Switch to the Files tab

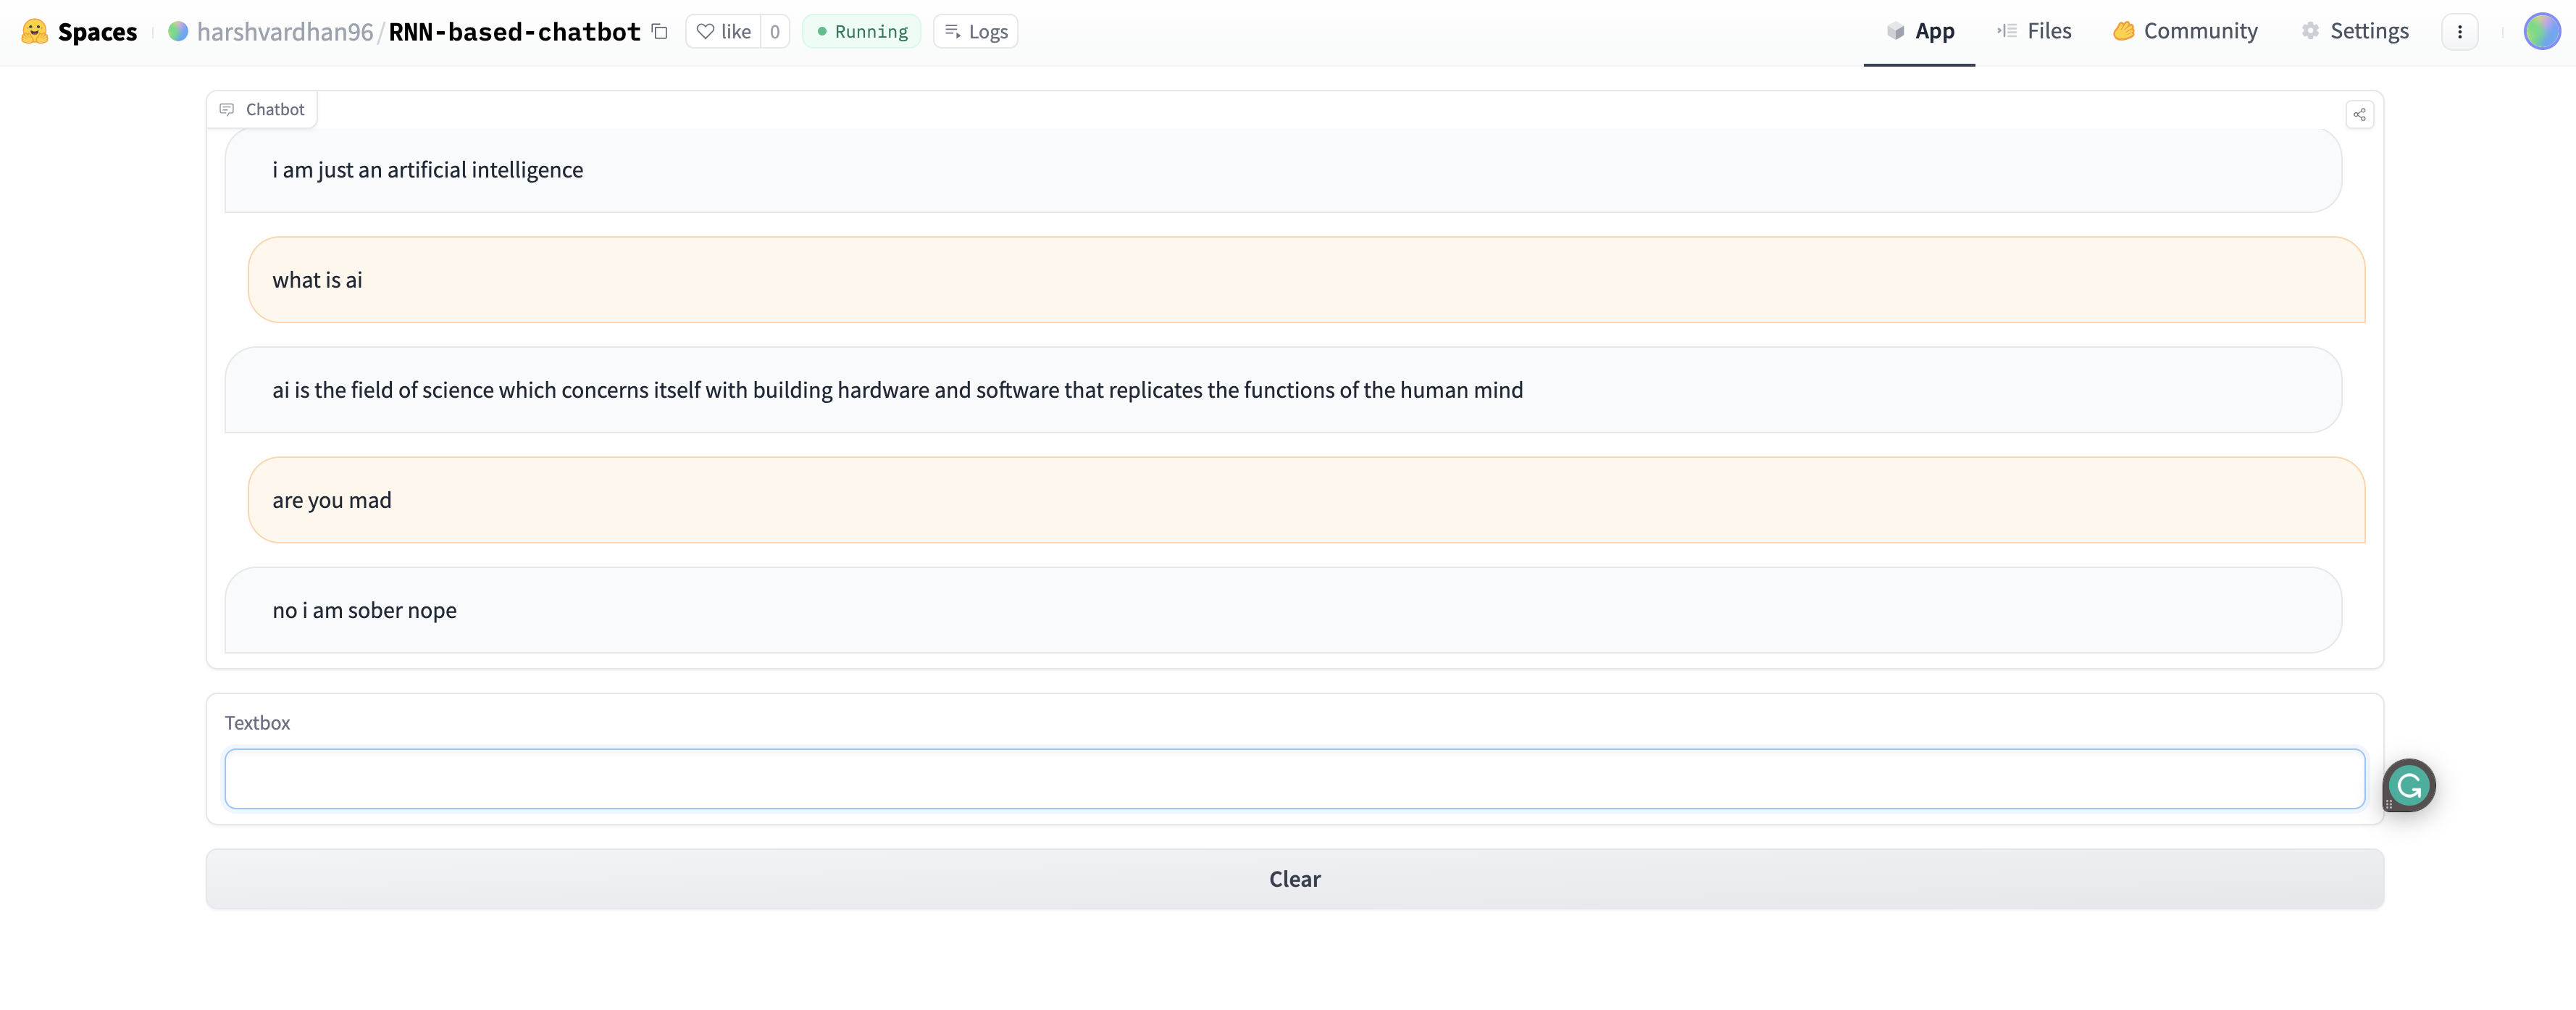click(2034, 31)
